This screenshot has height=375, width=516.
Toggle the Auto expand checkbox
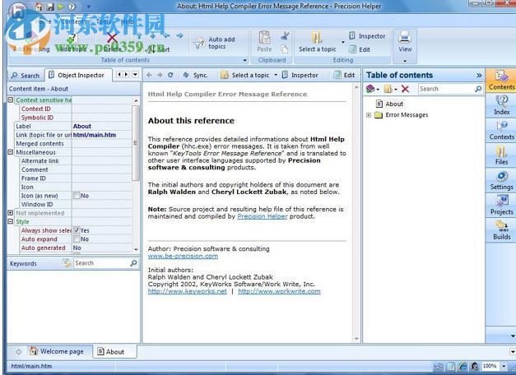[x=77, y=239]
